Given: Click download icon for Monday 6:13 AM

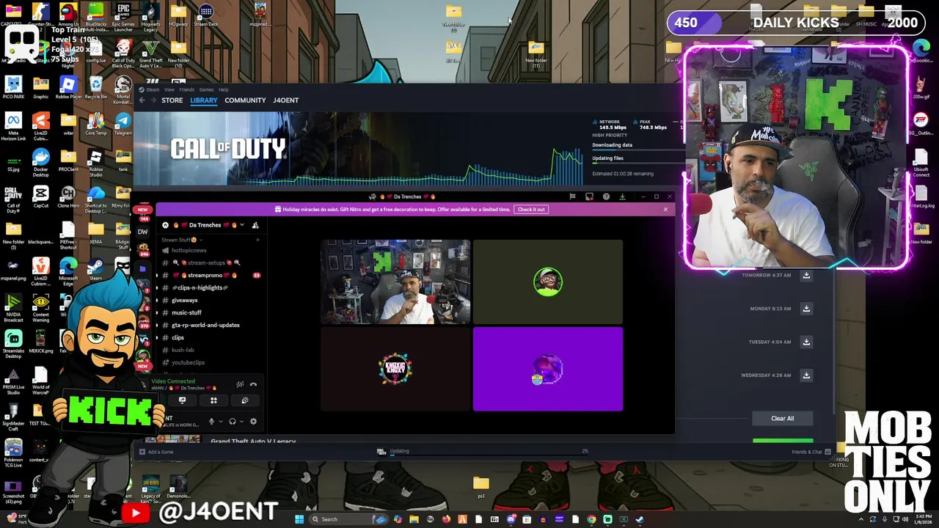Looking at the screenshot, I should (806, 309).
